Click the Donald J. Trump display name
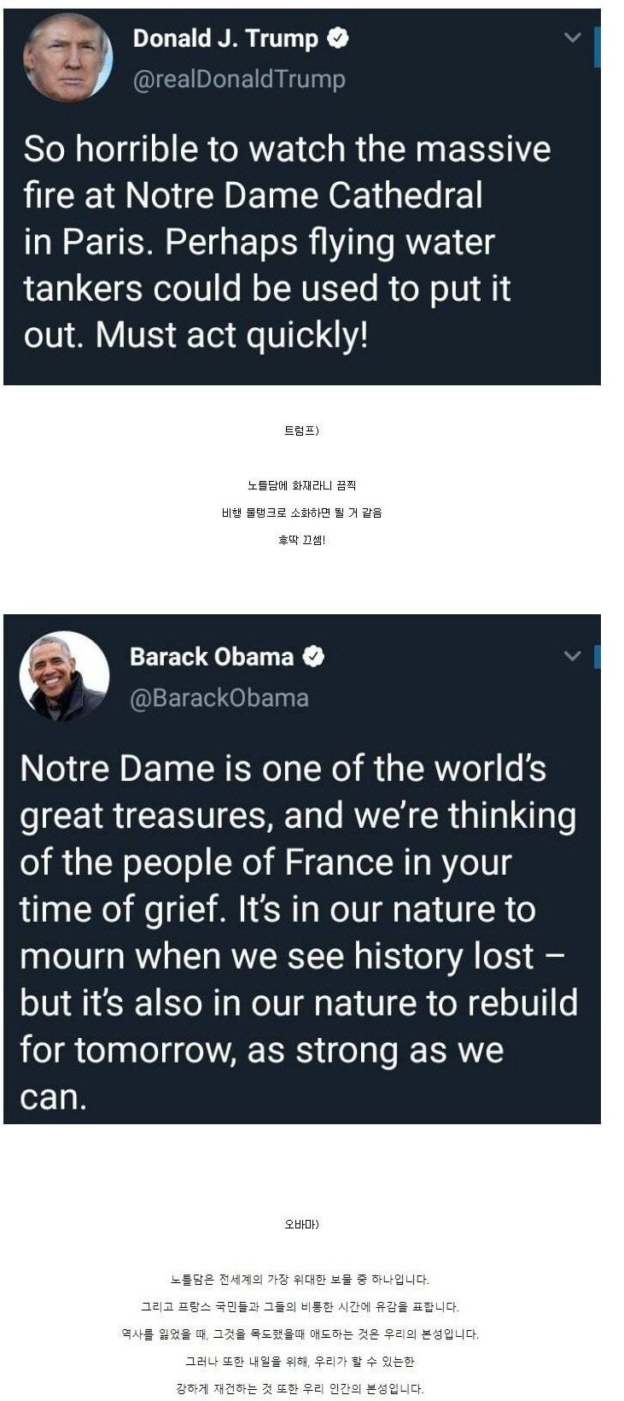 point(225,38)
